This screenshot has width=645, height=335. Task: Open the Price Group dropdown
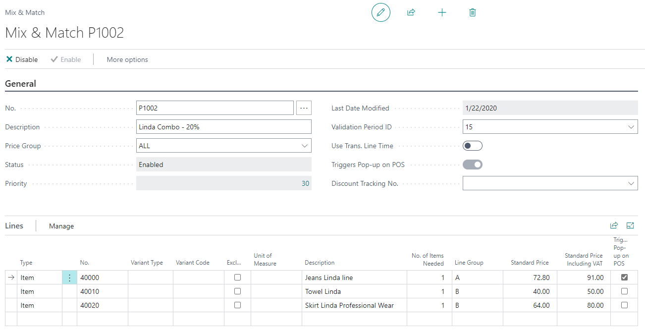304,146
